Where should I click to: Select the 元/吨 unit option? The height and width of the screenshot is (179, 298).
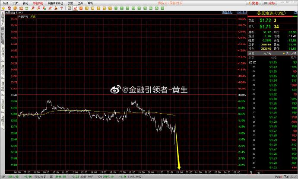coord(268,53)
